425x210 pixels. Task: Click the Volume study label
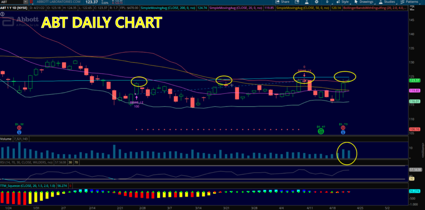pyautogui.click(x=6, y=139)
